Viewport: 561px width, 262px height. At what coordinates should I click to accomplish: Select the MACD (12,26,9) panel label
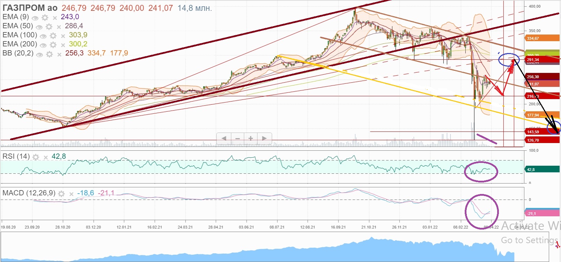click(29, 193)
